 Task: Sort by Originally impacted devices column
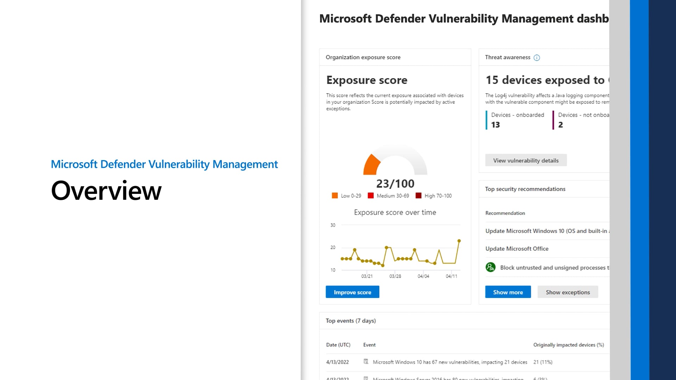[x=568, y=345]
